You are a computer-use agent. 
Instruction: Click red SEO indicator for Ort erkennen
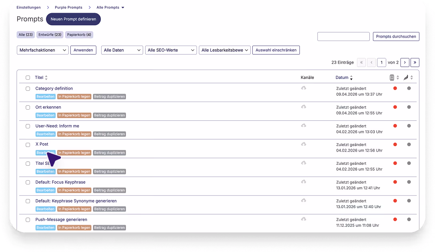[395, 107]
